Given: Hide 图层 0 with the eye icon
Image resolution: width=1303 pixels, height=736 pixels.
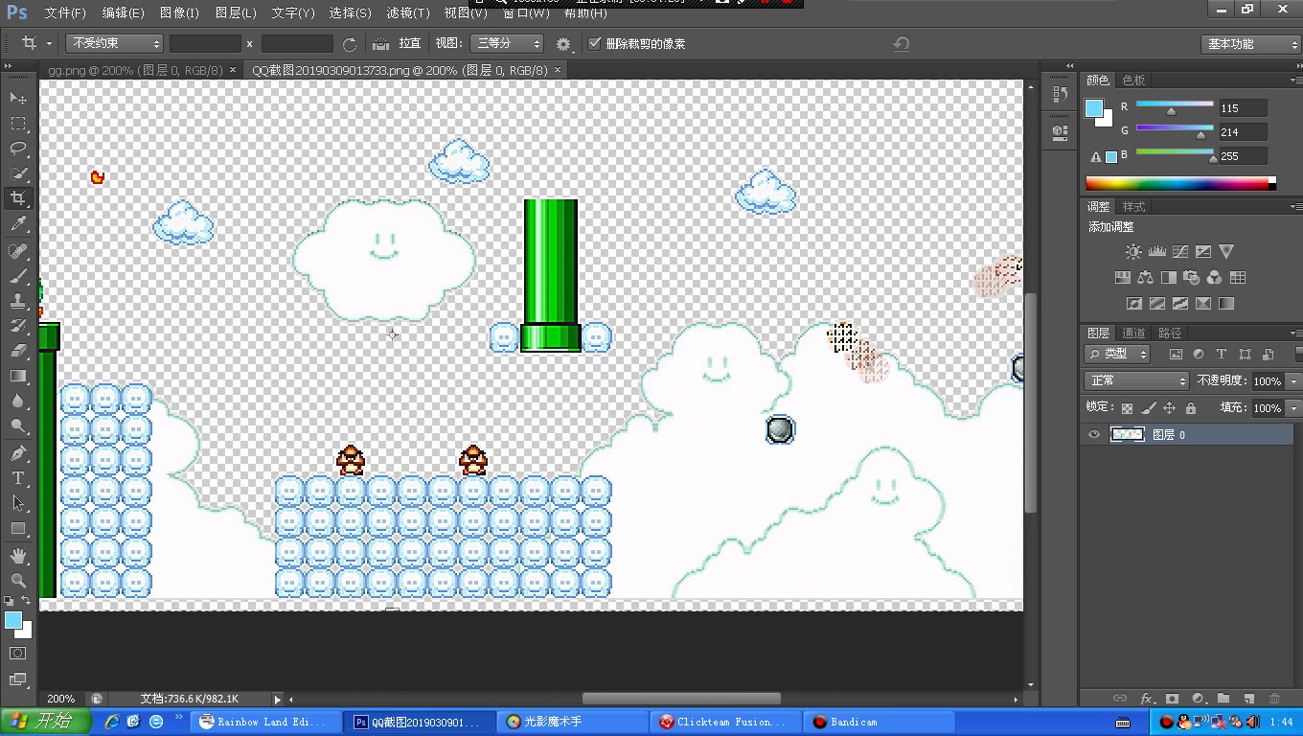Looking at the screenshot, I should pyautogui.click(x=1094, y=434).
